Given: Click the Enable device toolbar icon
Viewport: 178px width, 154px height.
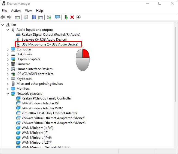Looking at the screenshot, I should coord(66,17).
